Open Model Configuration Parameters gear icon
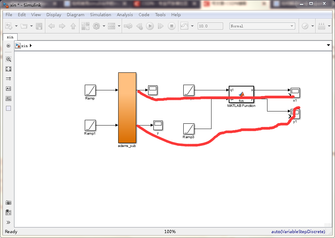 tap(96, 26)
